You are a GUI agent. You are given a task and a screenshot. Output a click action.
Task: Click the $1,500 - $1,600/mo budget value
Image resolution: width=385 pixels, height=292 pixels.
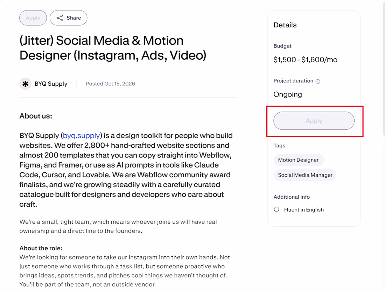pos(305,60)
